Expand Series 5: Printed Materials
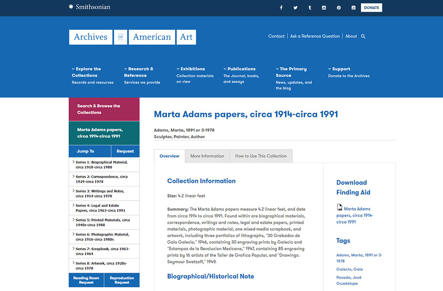The image size is (443, 291). (104, 222)
